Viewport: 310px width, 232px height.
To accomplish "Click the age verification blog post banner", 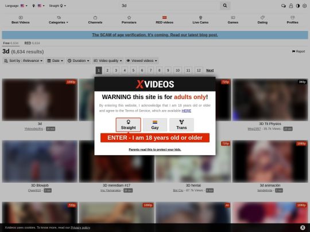I will click(155, 35).
